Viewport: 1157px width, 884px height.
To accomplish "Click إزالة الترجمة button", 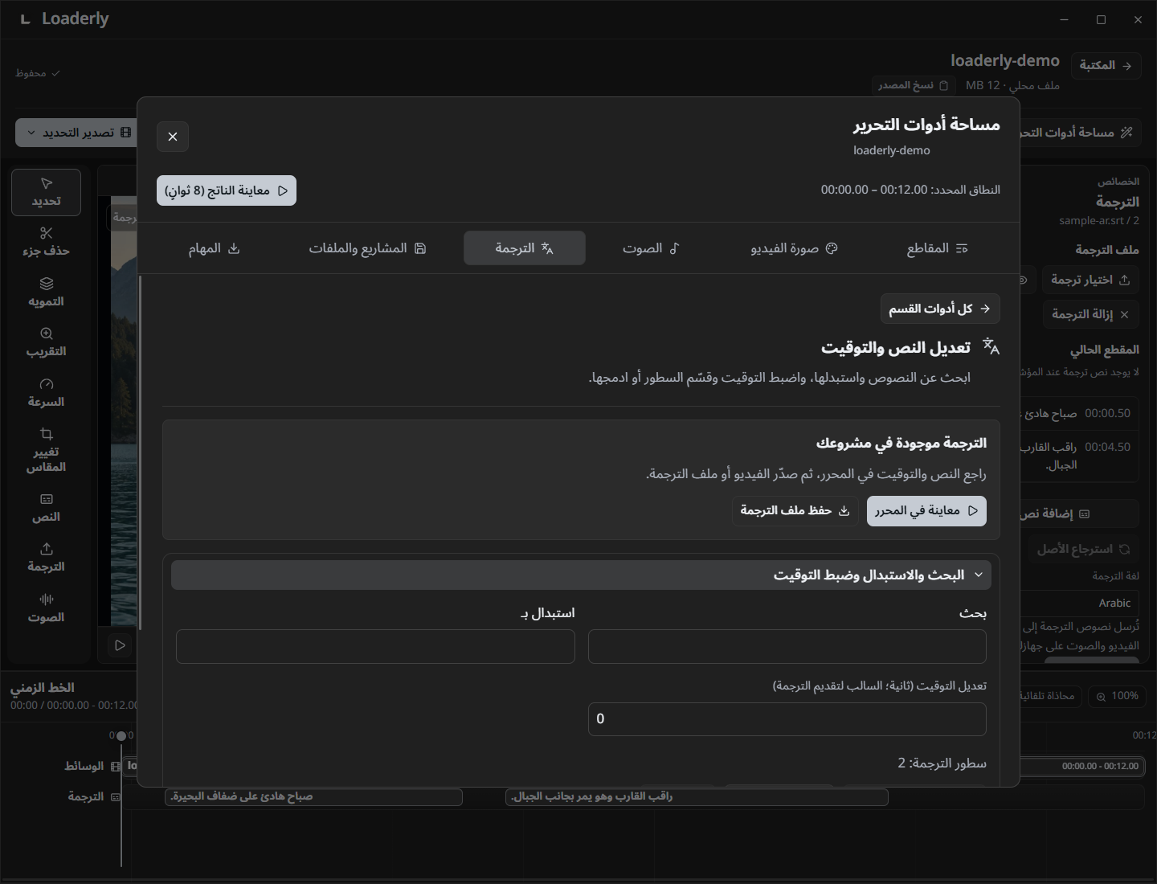I will pos(1090,314).
